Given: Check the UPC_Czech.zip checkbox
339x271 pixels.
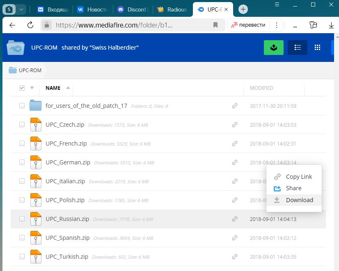Looking at the screenshot, I should [x=22, y=125].
